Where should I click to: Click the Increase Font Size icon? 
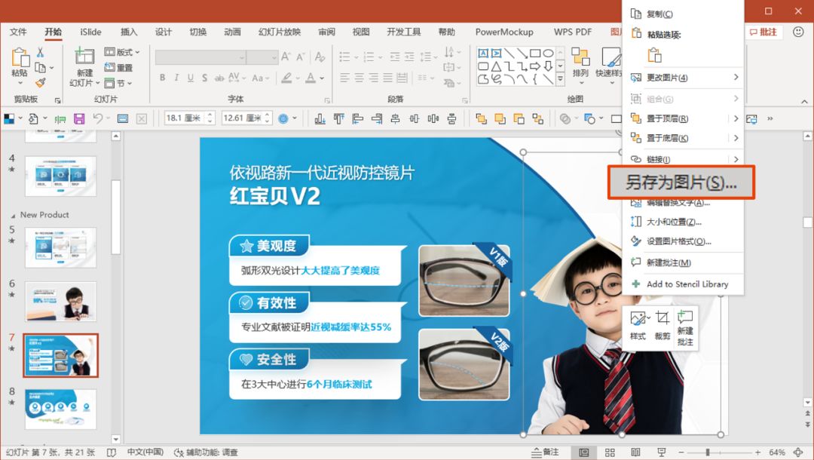tap(286, 57)
